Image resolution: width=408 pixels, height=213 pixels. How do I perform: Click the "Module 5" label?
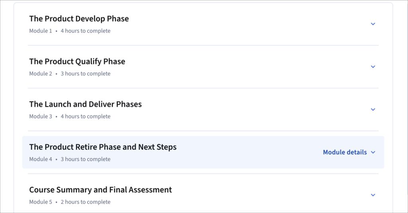point(41,202)
